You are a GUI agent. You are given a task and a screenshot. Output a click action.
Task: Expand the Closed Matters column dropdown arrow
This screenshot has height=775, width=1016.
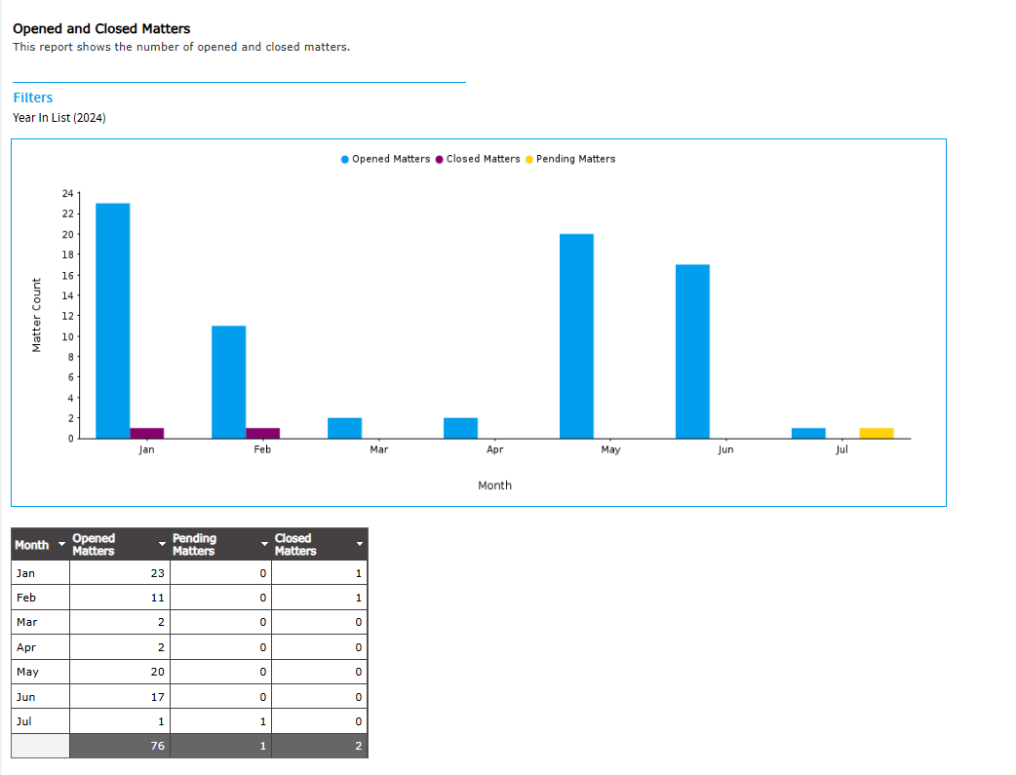pyautogui.click(x=360, y=544)
